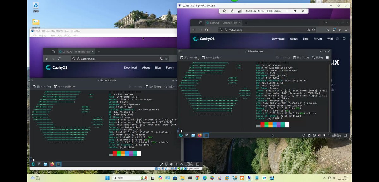Click signal strength icon on remote connection bar
Screen dimensions: 379x182
240,11
